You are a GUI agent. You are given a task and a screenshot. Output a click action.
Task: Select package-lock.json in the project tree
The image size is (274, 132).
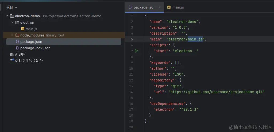pos(35,48)
